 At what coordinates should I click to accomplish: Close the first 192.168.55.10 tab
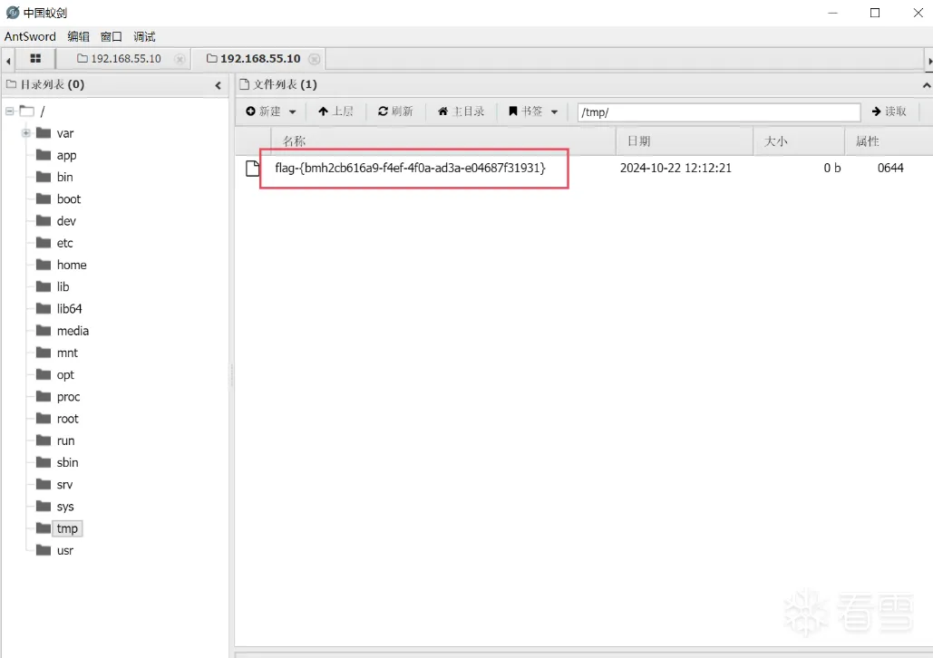pos(180,59)
